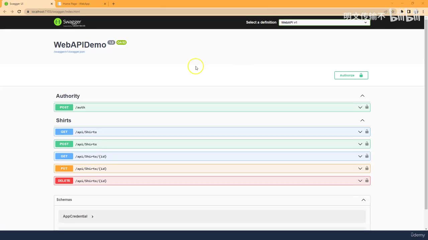Collapse the Authority section using its arrow
This screenshot has height=240, width=428.
[362, 96]
